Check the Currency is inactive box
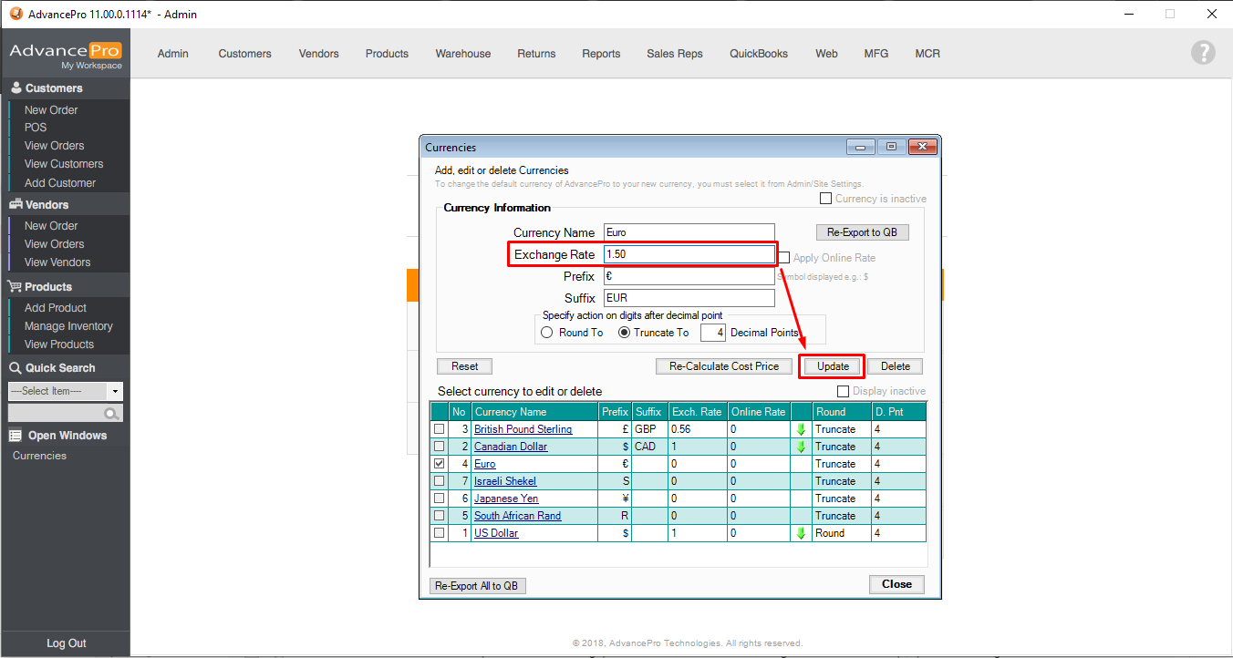The image size is (1233, 658). (x=826, y=199)
